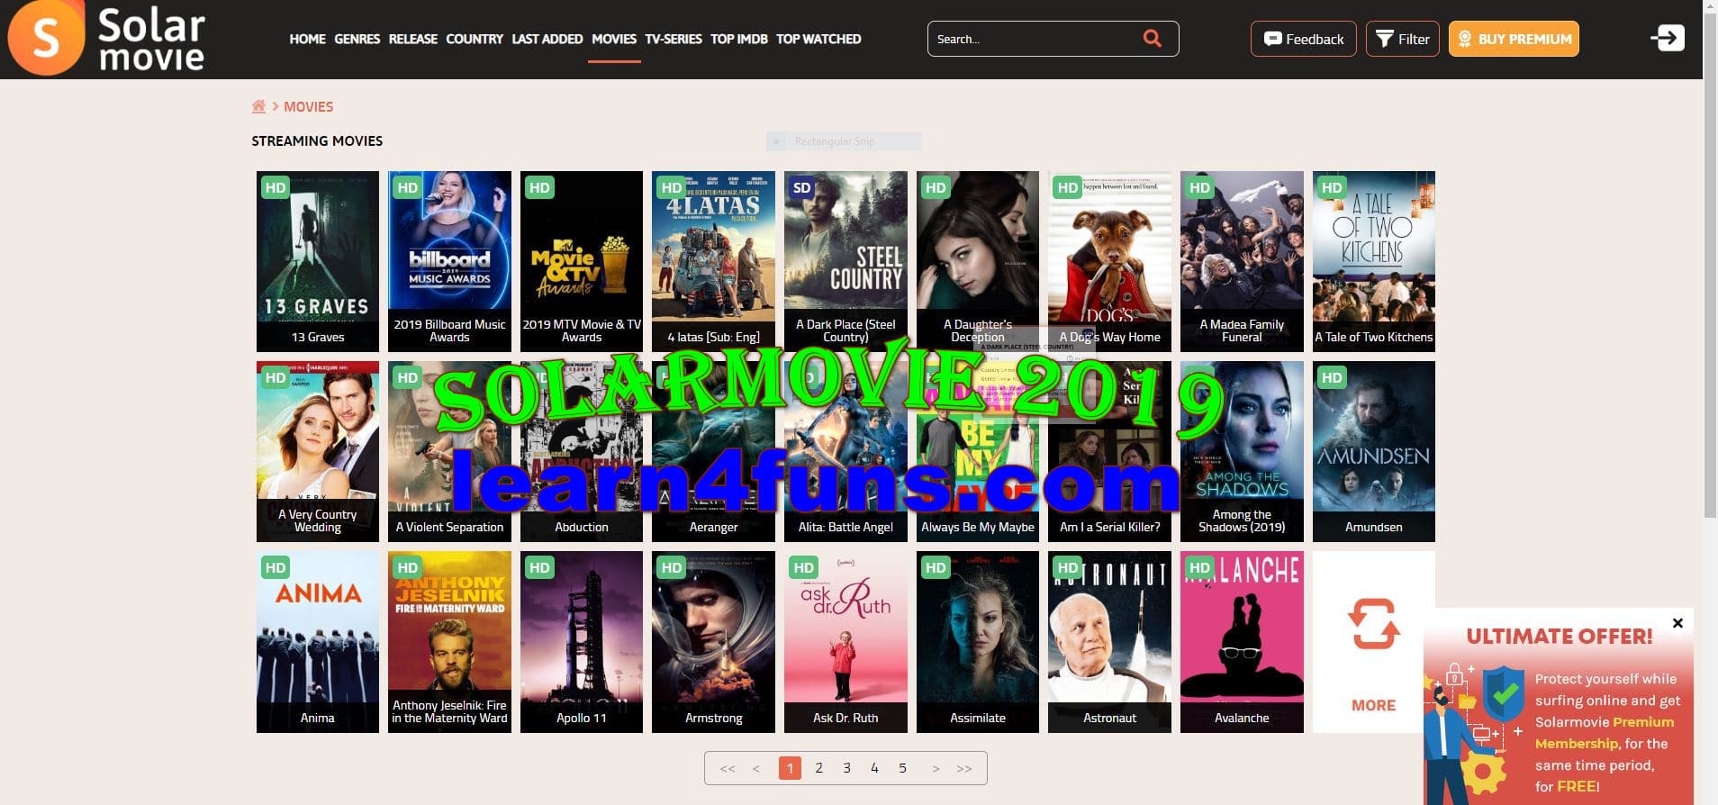
Task: Open the COUNTRY menu
Action: click(474, 39)
